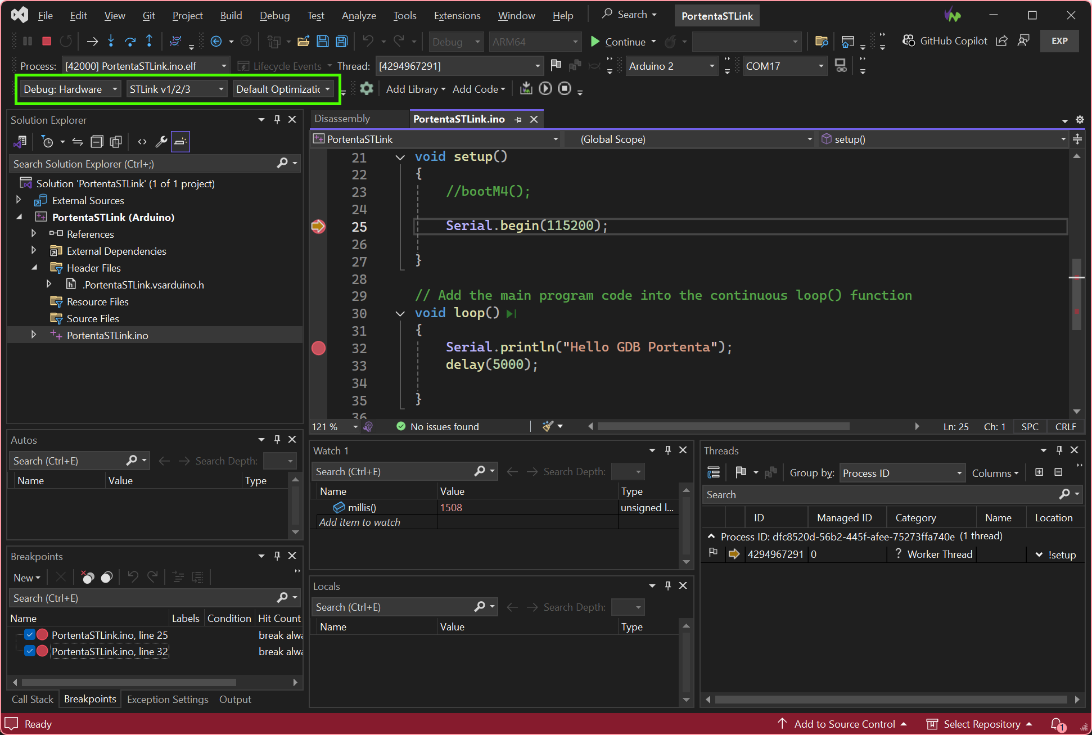
Task: Collapse the setup() function code fold
Action: pos(400,157)
